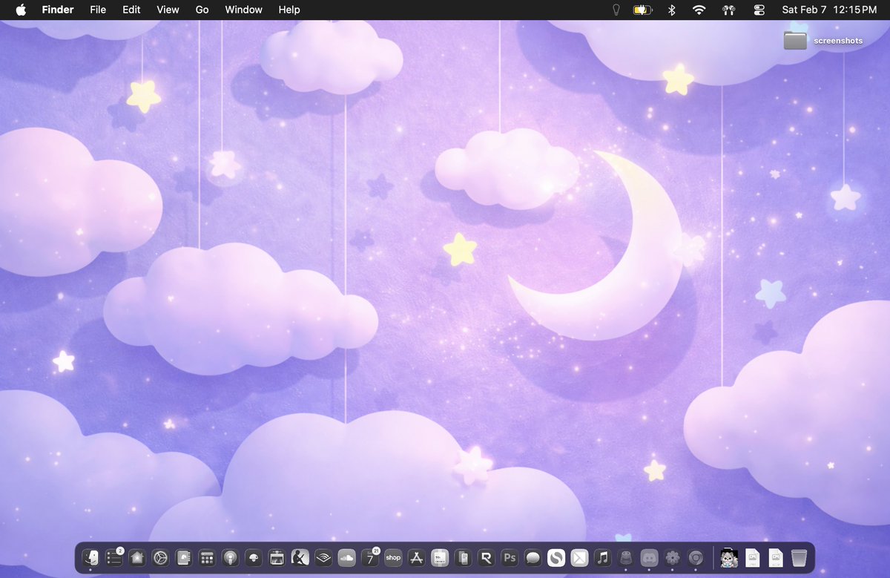Open the File menu

point(98,10)
